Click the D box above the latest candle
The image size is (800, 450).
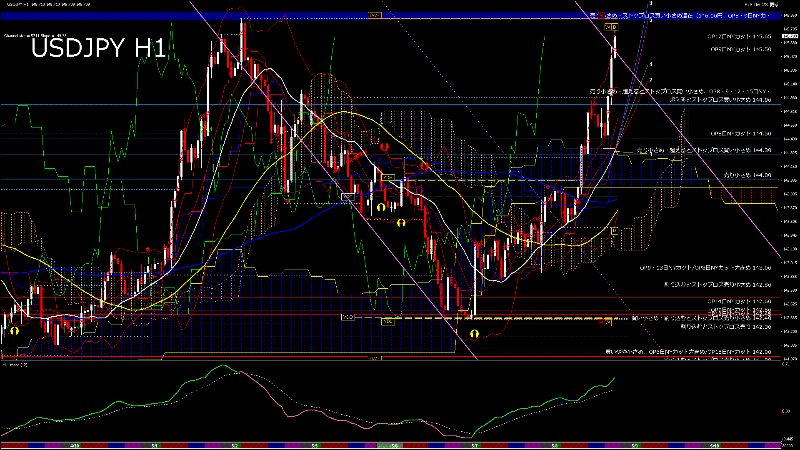614,27
